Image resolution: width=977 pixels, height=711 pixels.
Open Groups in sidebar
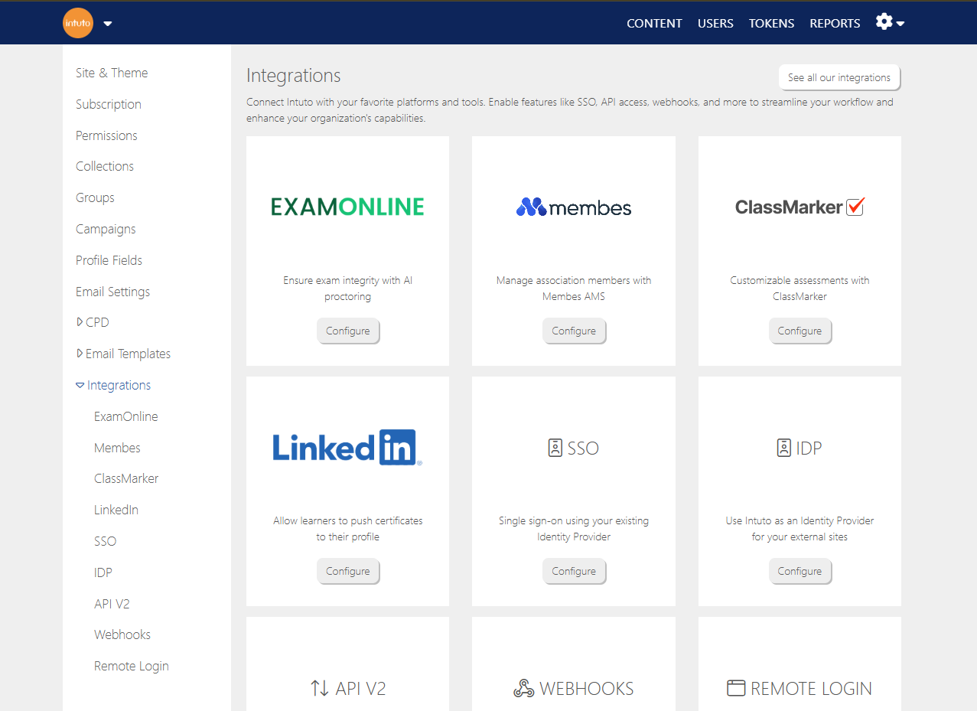[x=95, y=197]
